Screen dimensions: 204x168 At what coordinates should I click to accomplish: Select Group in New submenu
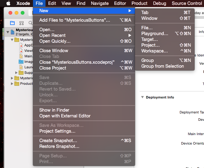tap(165, 60)
